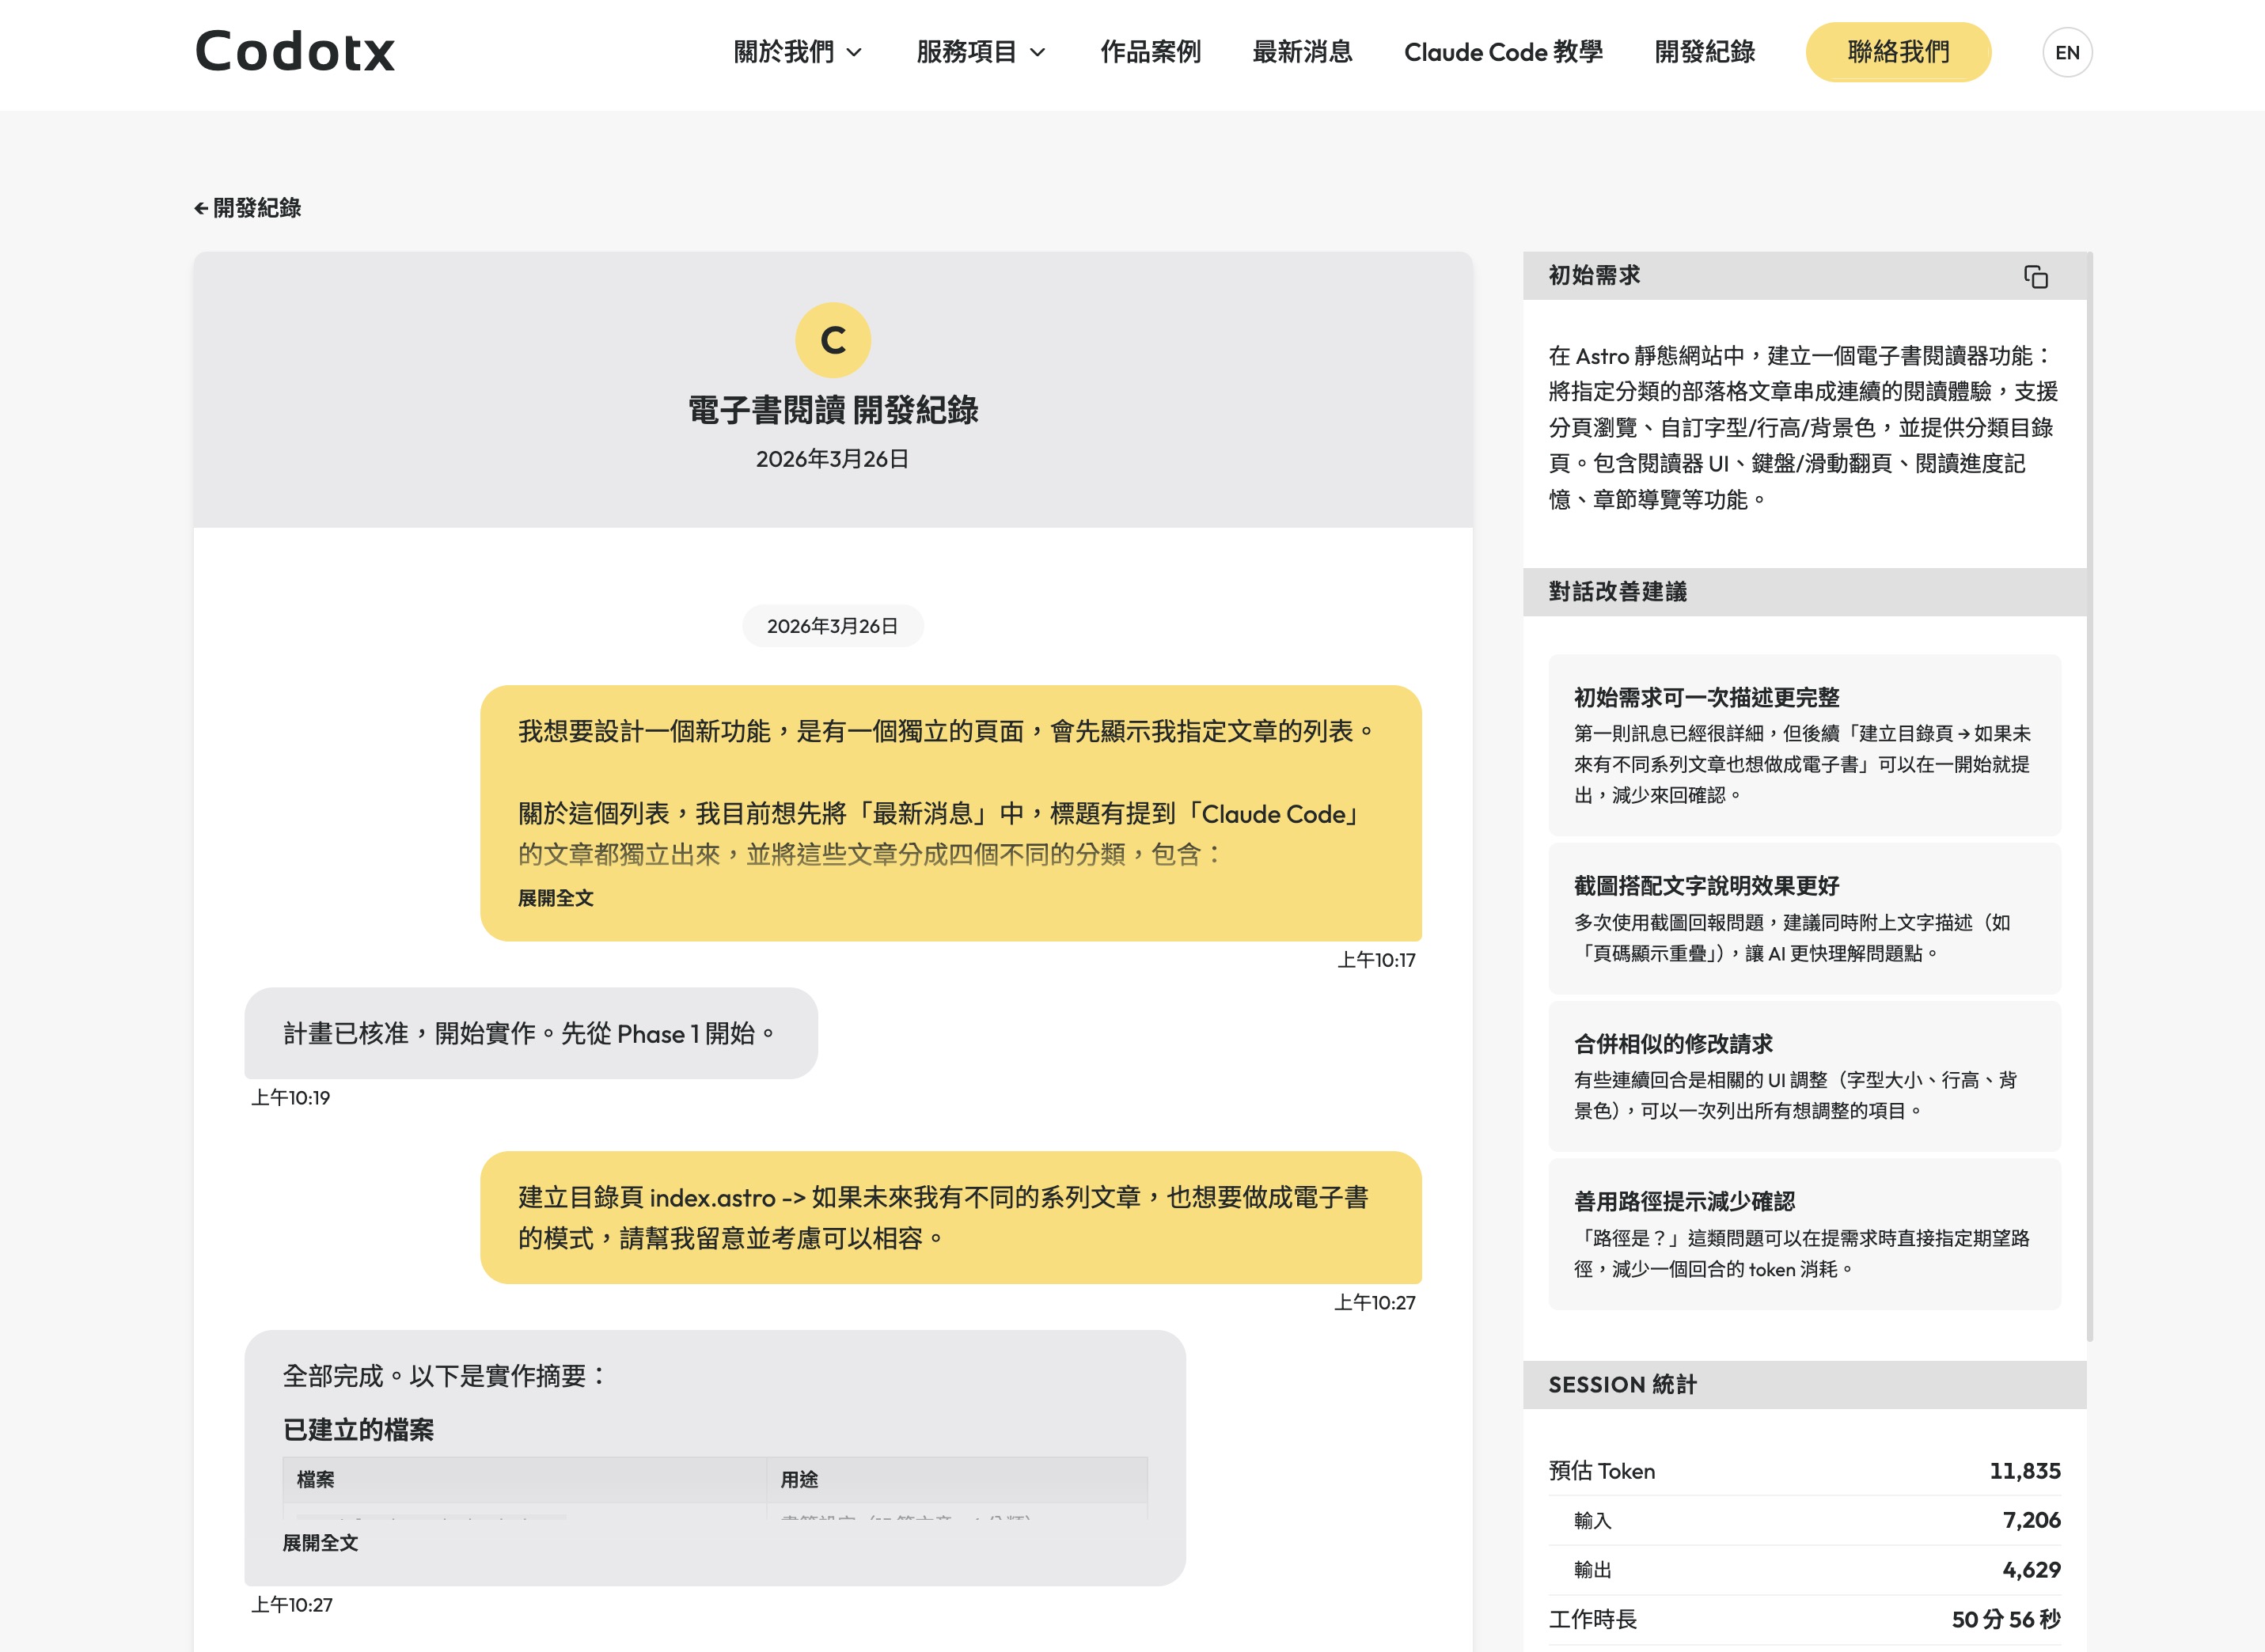Viewport: 2265px width, 1652px height.
Task: Open the Claude Code 教學 menu item
Action: (1504, 52)
